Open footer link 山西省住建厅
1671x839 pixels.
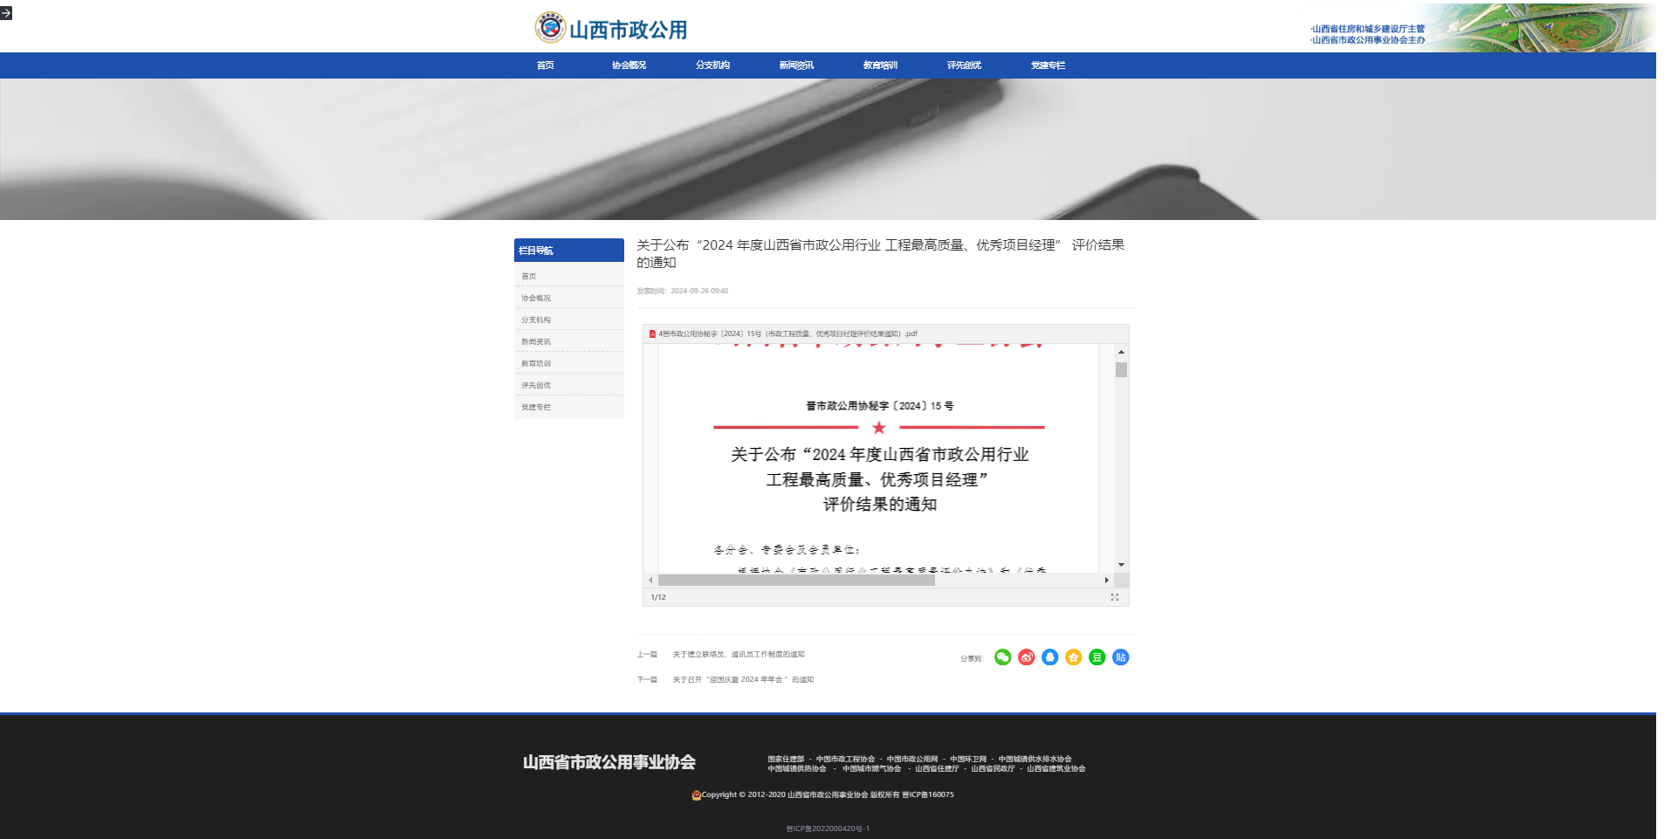click(x=937, y=768)
